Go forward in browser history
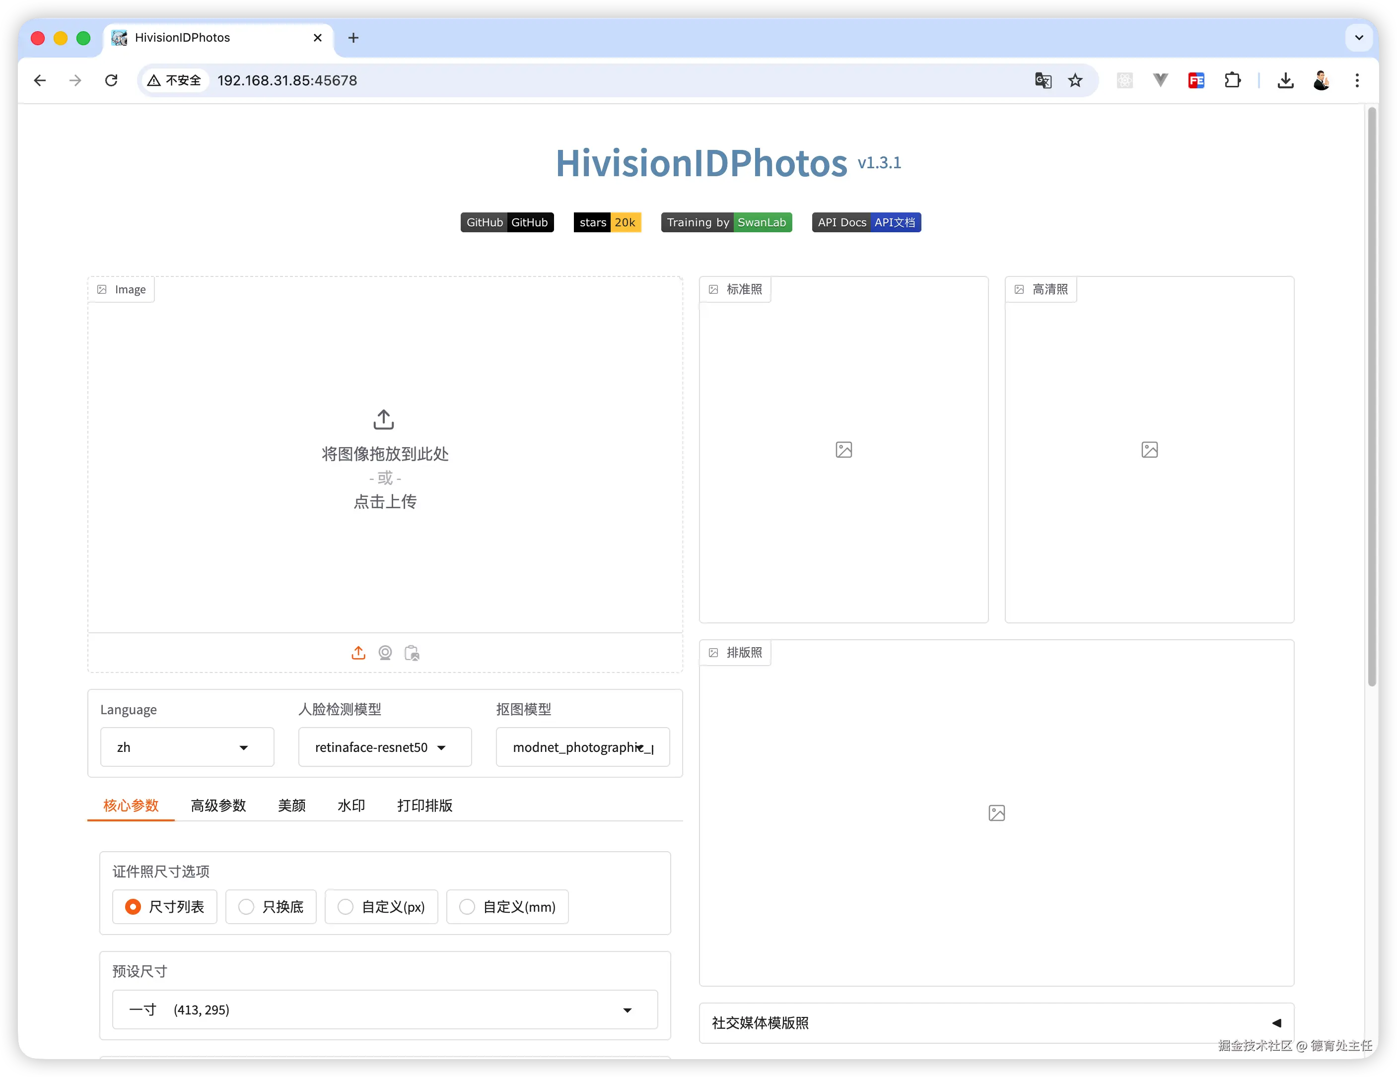Screen dimensions: 1397x1077 pos(75,80)
